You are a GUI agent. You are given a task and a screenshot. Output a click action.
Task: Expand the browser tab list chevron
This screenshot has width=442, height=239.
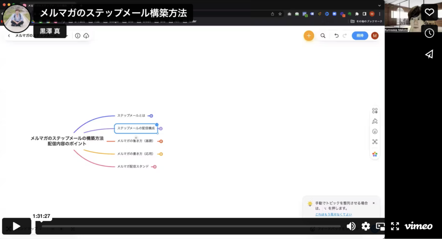point(379,5)
